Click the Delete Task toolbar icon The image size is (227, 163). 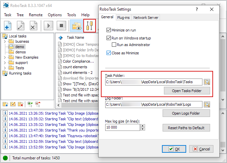coord(33,26)
